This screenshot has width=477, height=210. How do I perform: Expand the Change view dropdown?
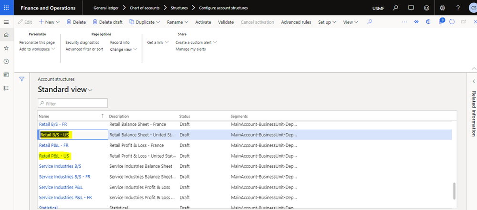point(124,49)
